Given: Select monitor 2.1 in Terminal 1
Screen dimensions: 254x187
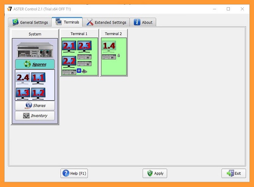Looking at the screenshot, I should 69,47.
